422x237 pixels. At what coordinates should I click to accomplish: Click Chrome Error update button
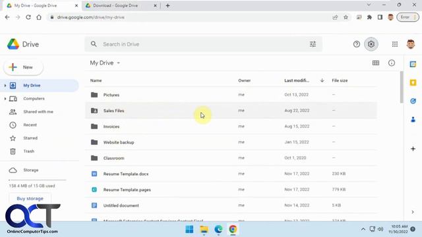407,17
